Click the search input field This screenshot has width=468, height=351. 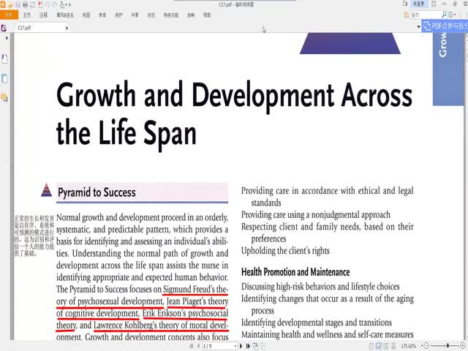coord(424,14)
